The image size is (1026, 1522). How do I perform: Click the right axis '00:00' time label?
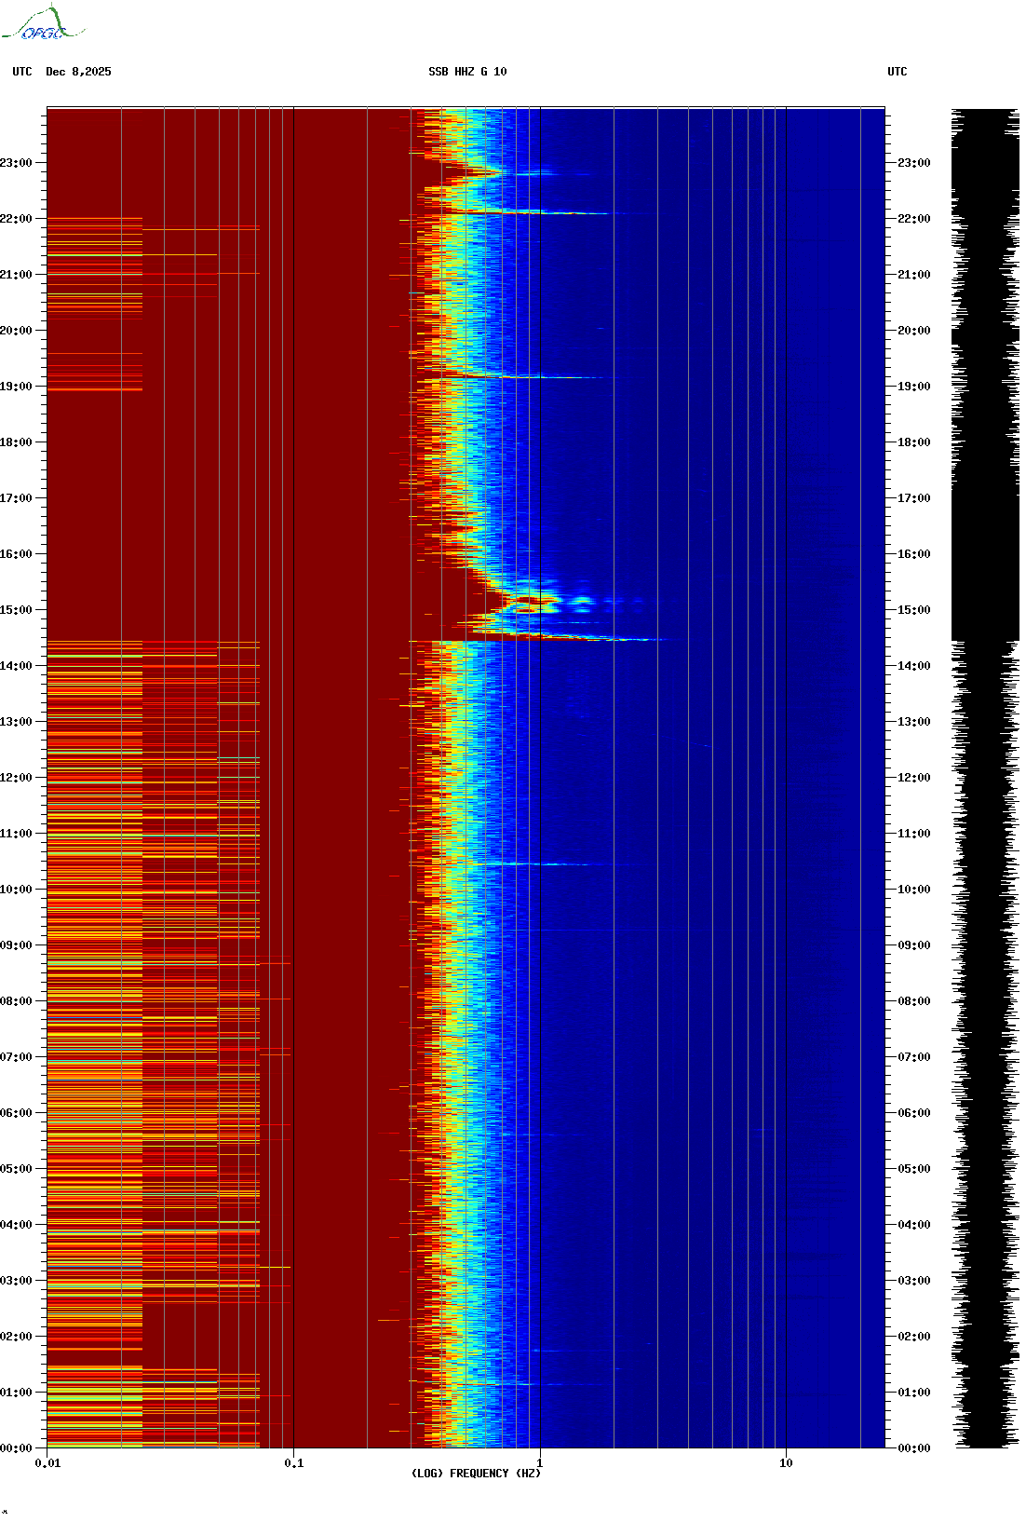(913, 1448)
